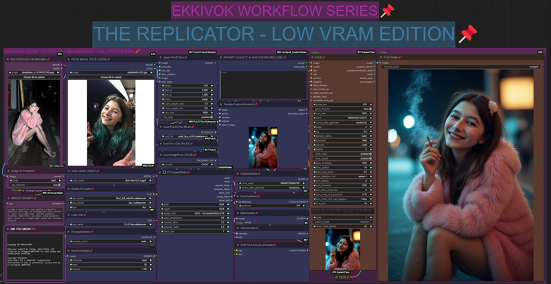This screenshot has width=551, height=284.
Task: Toggle noise_mask enabled switch in FACE node
Action: 371,154
